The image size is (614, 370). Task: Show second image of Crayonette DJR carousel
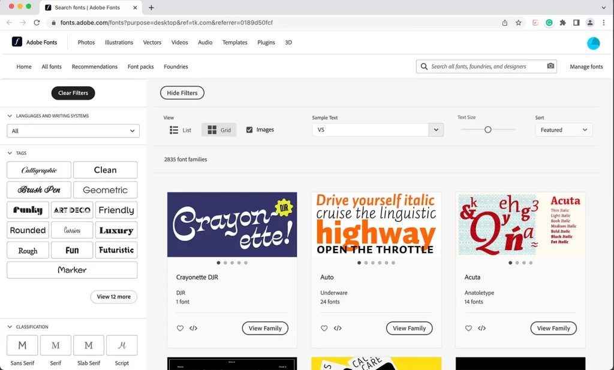[225, 263]
